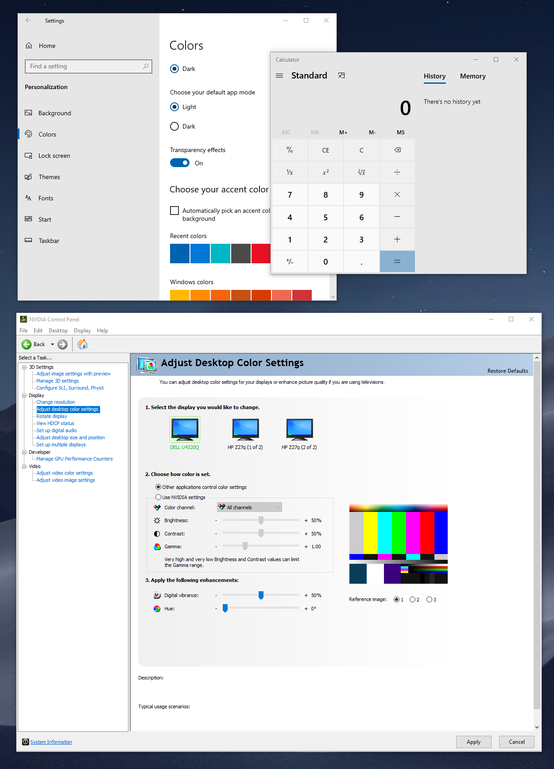The image size is (554, 769).
Task: Open the System Information link
Action: 51,742
